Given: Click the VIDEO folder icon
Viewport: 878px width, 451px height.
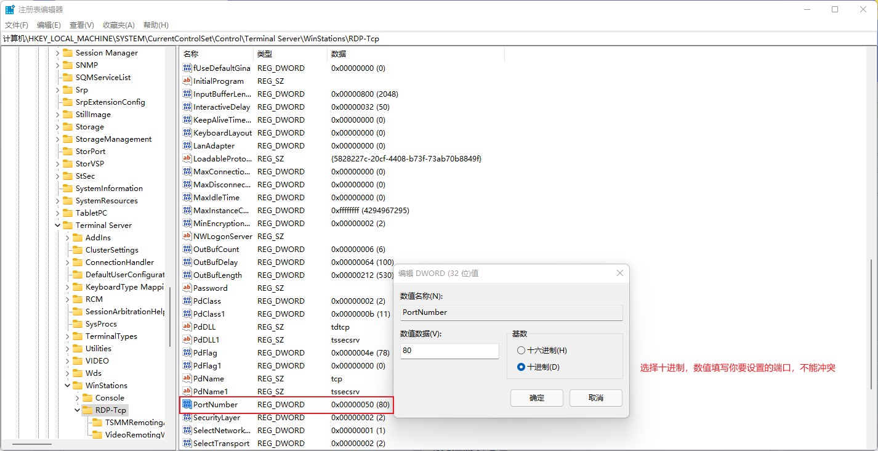Looking at the screenshot, I should (x=78, y=361).
